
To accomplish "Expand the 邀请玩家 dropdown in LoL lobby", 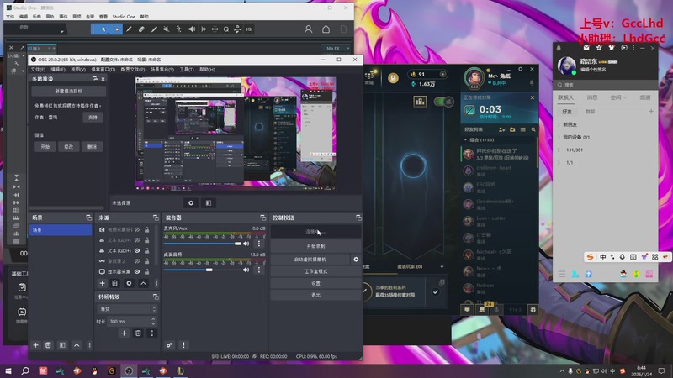I will click(x=442, y=266).
